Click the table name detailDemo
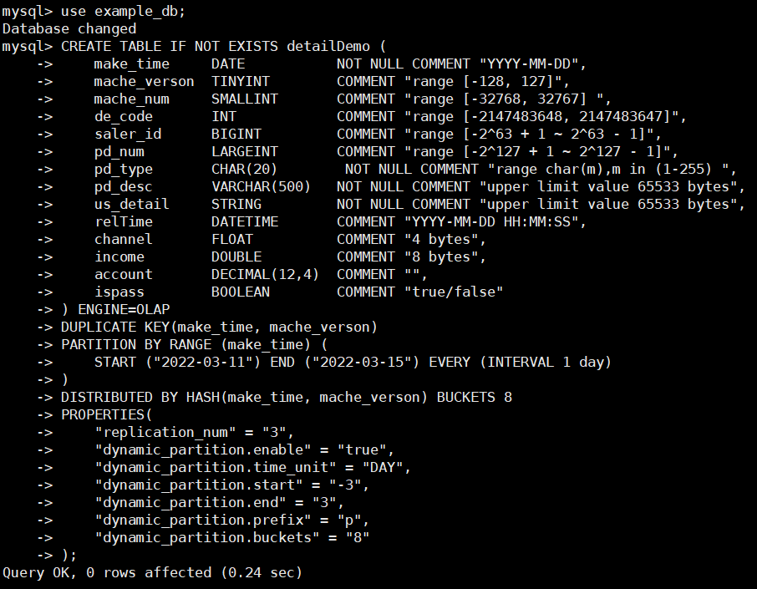757x589 pixels. pyautogui.click(x=328, y=46)
